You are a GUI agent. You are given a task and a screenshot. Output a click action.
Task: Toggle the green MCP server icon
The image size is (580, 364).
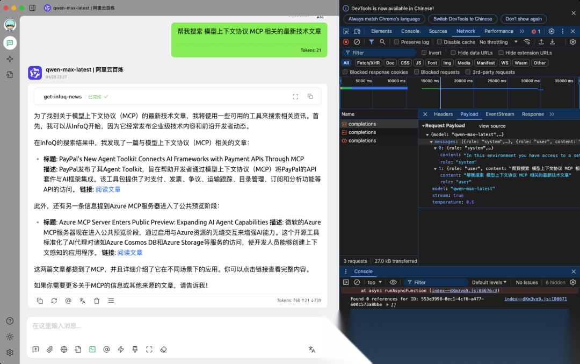pyautogui.click(x=92, y=349)
